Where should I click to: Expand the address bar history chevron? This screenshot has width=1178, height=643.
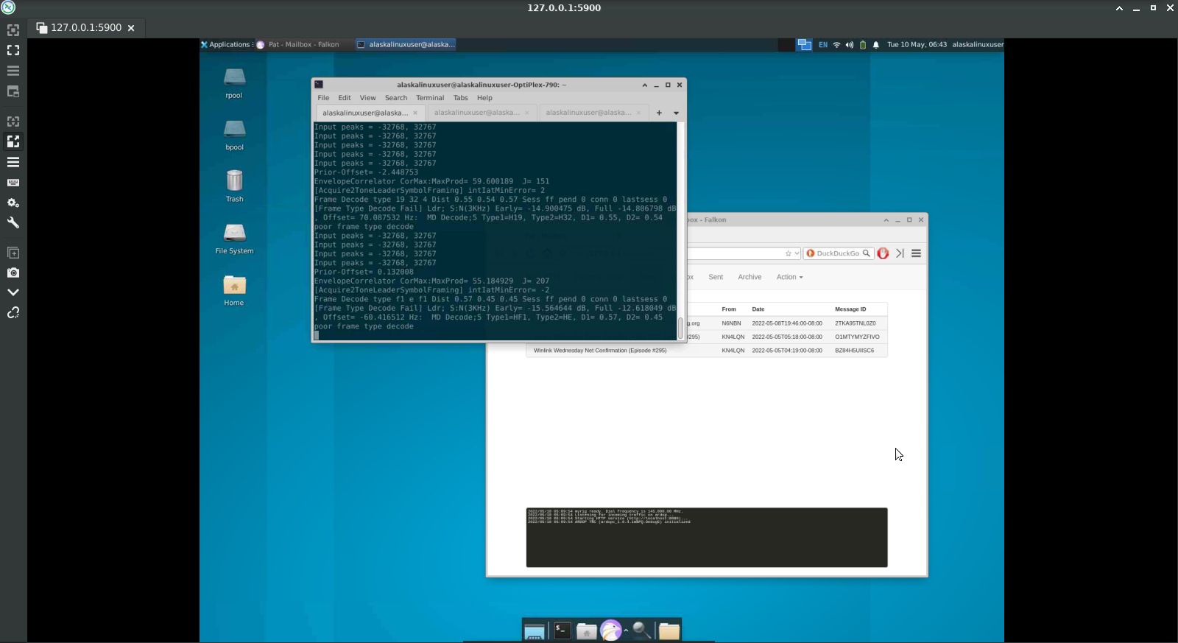click(x=797, y=253)
